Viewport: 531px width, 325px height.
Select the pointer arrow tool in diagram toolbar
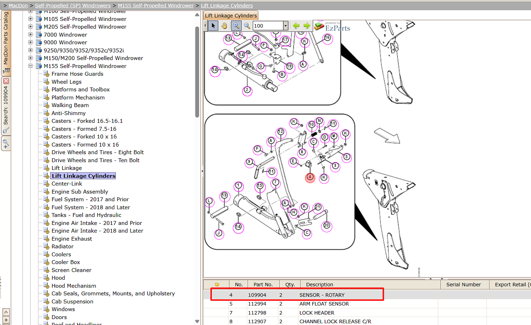(x=213, y=25)
